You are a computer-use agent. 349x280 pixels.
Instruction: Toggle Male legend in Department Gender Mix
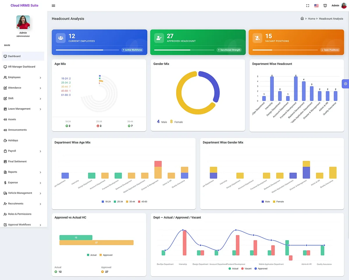coord(266,202)
